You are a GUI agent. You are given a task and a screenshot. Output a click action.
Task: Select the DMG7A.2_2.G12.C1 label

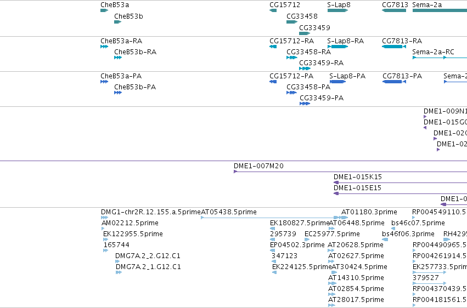(x=148, y=256)
